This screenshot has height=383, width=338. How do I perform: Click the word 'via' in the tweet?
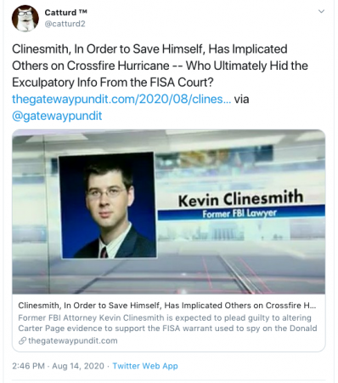pyautogui.click(x=241, y=100)
